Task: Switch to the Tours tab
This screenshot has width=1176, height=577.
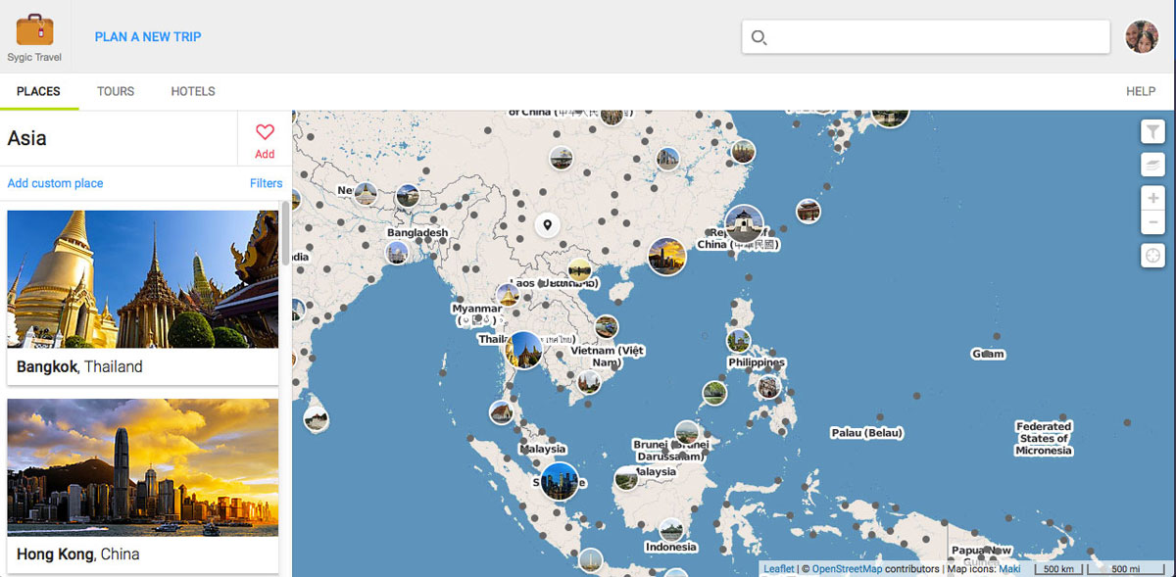Action: (x=116, y=91)
